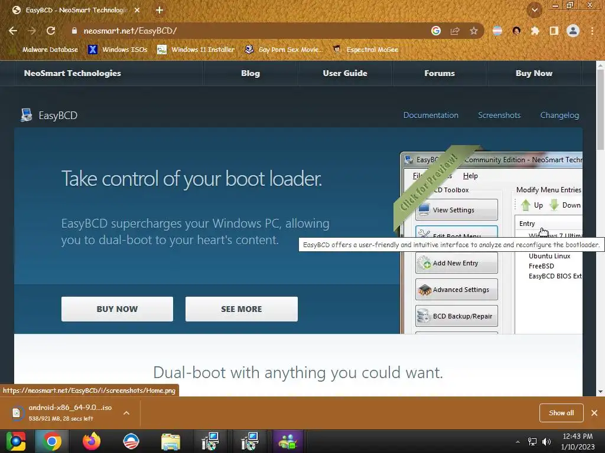605x453 pixels.
Task: Open File Explorer folder on taskbar
Action: point(171,441)
